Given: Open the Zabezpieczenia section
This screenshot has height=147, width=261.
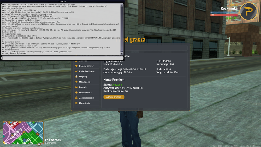Looking at the screenshot, I should pyautogui.click(x=86, y=98).
